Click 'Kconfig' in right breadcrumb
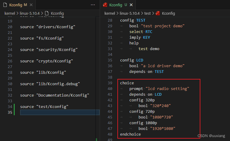Viewport: 230px width, 141px height. coord(168,13)
